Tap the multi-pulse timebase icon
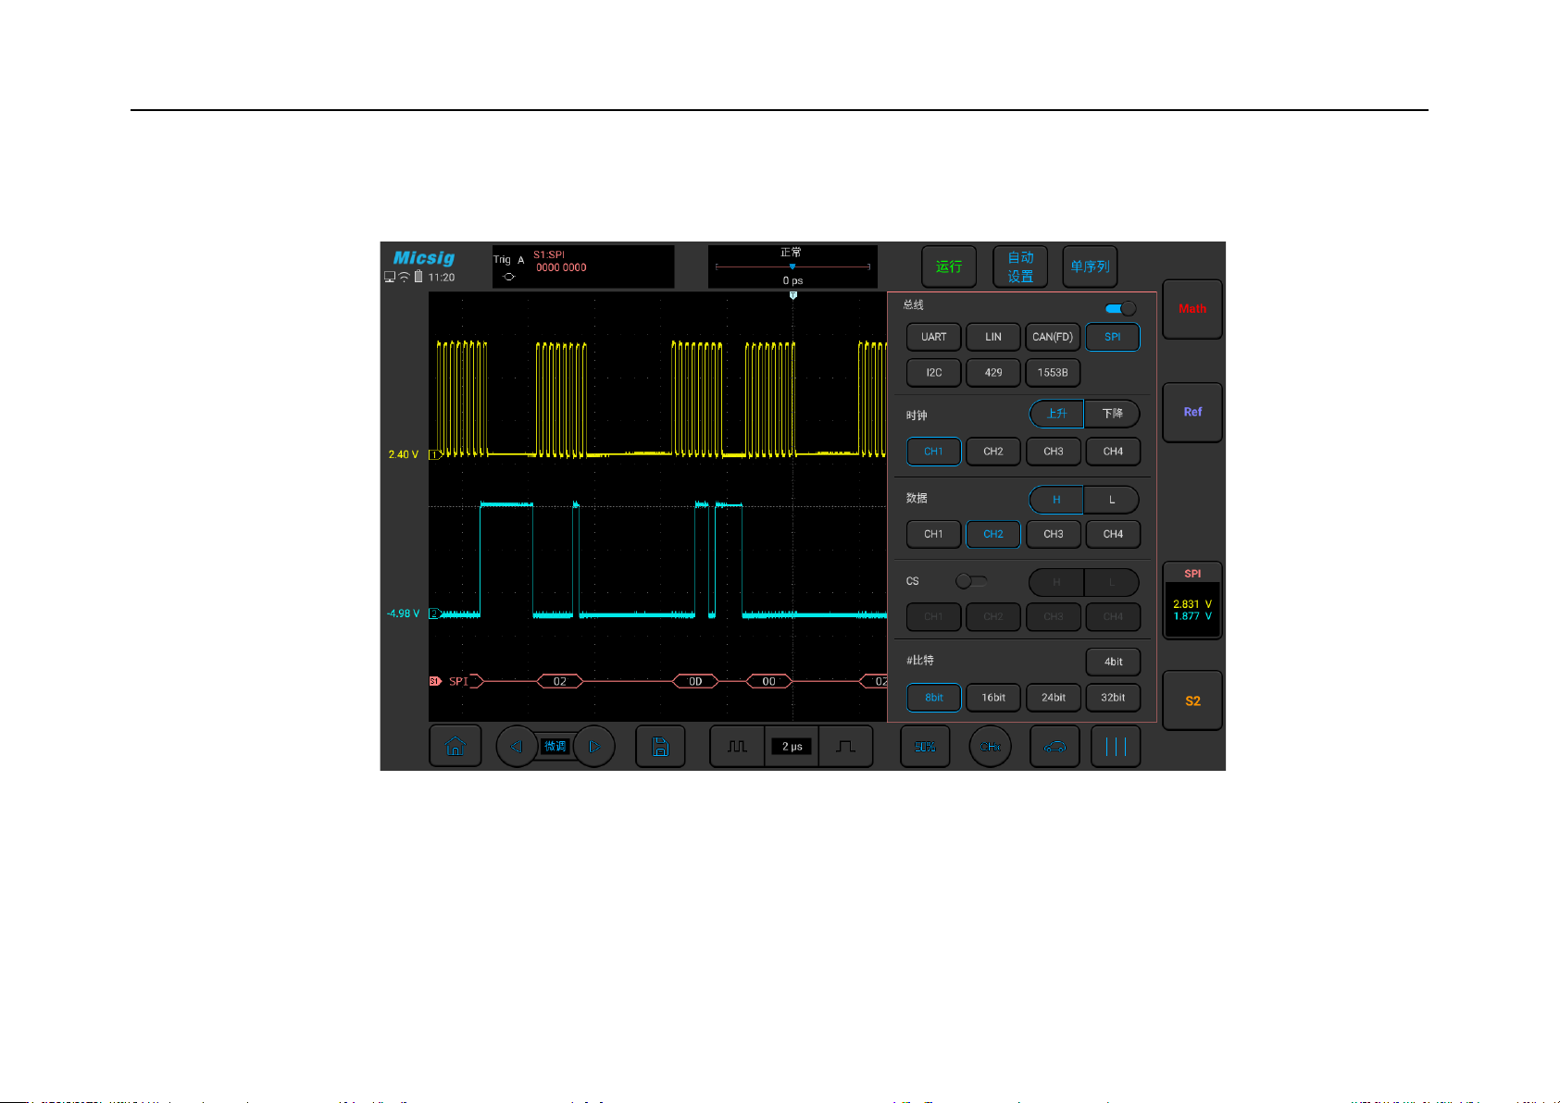1560x1103 pixels. coord(737,747)
